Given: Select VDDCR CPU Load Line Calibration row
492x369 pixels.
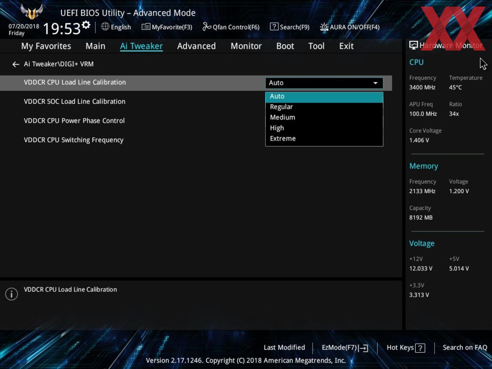Looking at the screenshot, I should tap(196, 83).
